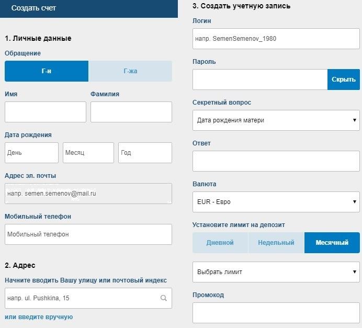362x328 pixels.
Task: Open the Секретный вопрос dropdown
Action: click(x=276, y=120)
